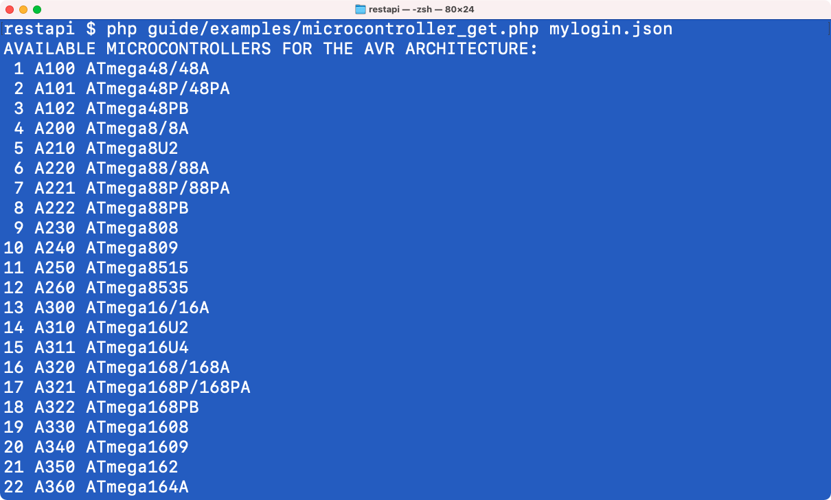Select the ATmega16U4 line
Screen dimensions: 831x500
(137, 348)
